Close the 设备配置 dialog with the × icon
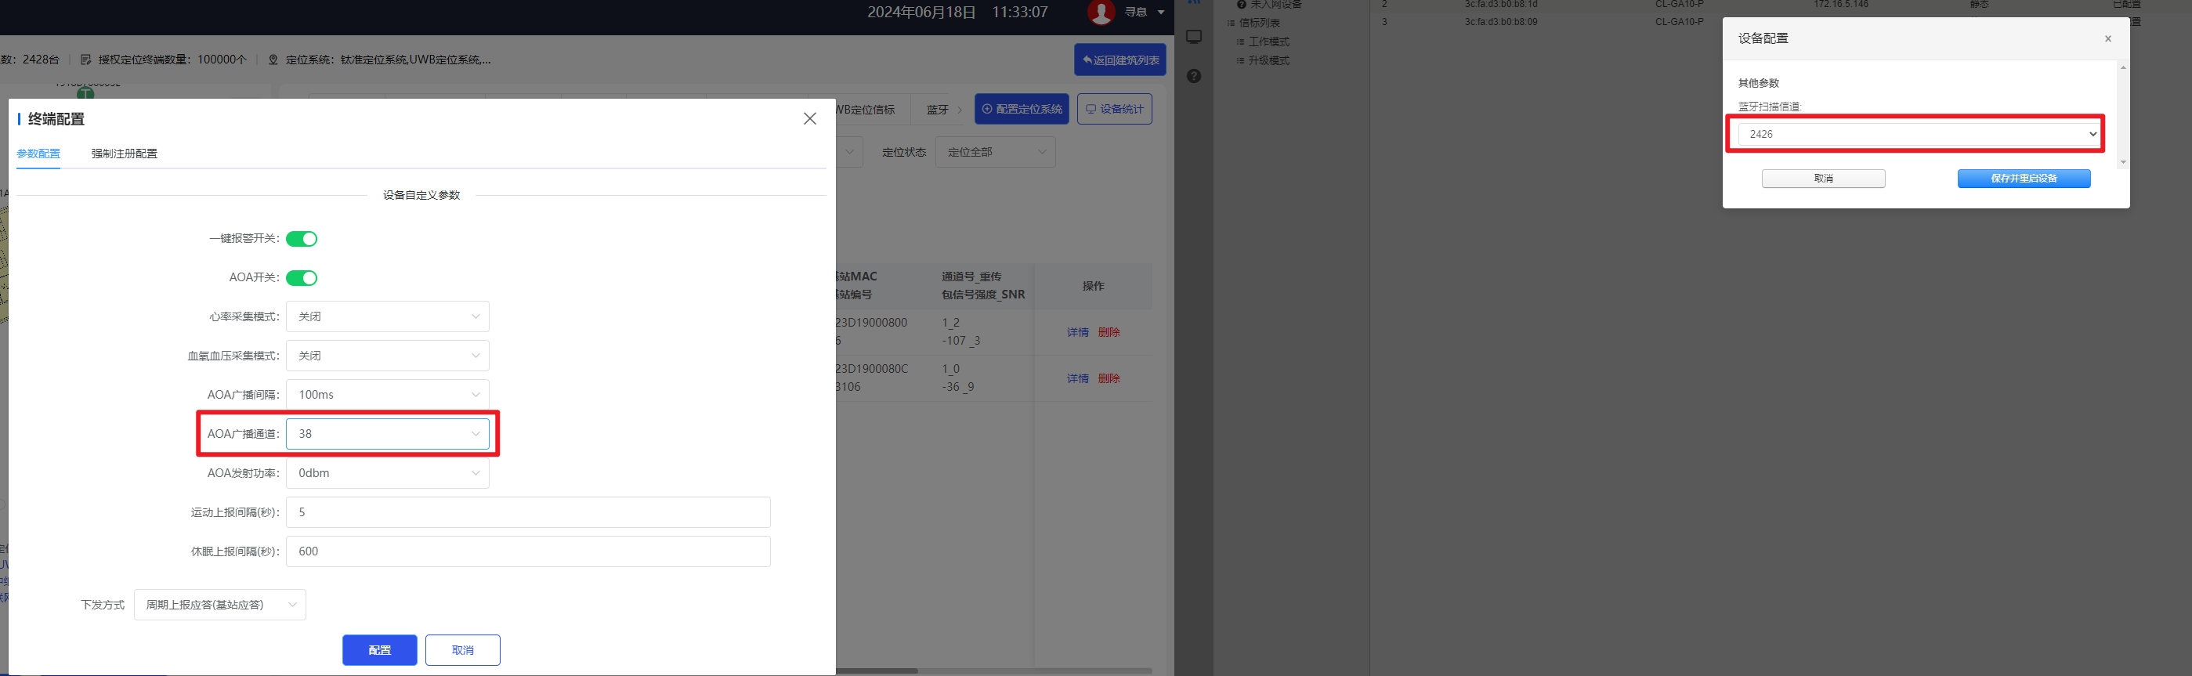 pyautogui.click(x=2107, y=39)
